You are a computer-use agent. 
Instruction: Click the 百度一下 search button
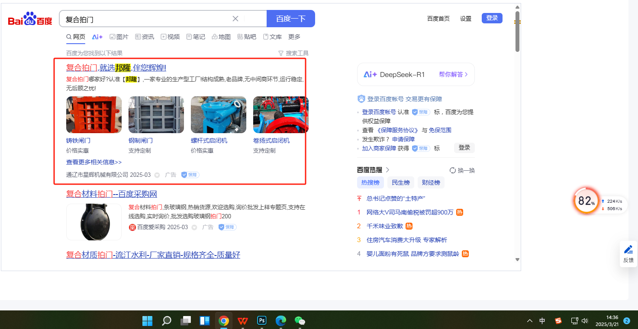coord(291,19)
